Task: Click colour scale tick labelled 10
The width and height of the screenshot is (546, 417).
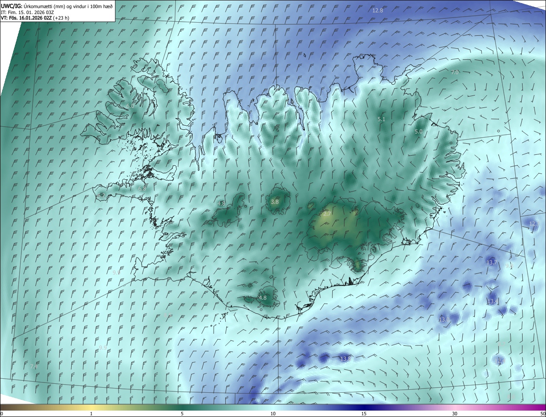Action: click(x=273, y=414)
